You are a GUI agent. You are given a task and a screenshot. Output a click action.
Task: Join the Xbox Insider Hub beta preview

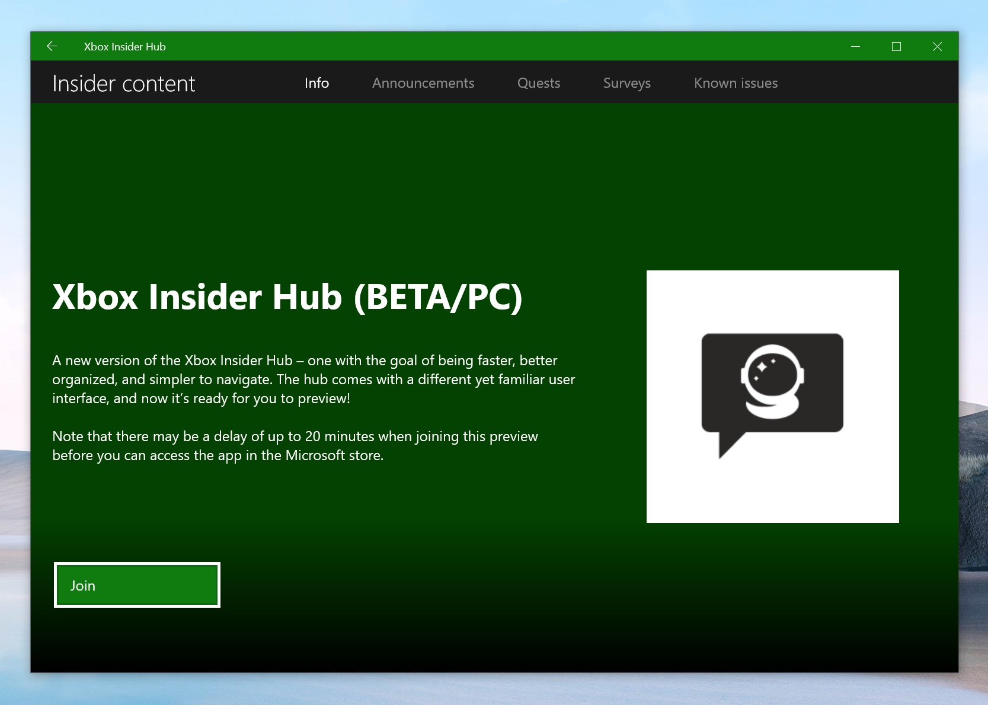pyautogui.click(x=137, y=585)
